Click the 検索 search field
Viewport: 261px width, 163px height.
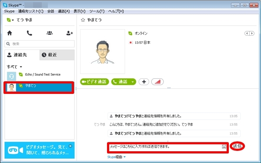coord(40,44)
